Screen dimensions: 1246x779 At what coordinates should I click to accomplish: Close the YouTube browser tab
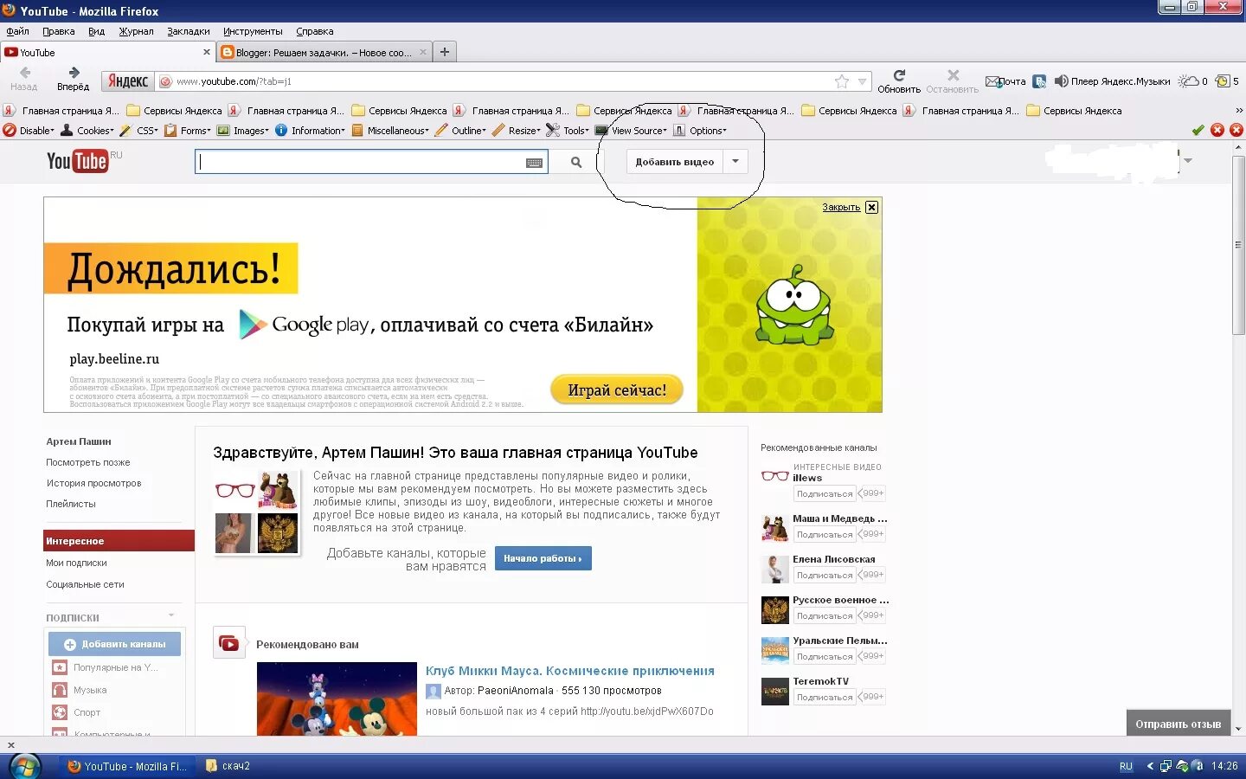pos(207,52)
